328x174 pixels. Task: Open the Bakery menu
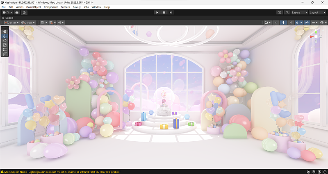click(x=77, y=7)
